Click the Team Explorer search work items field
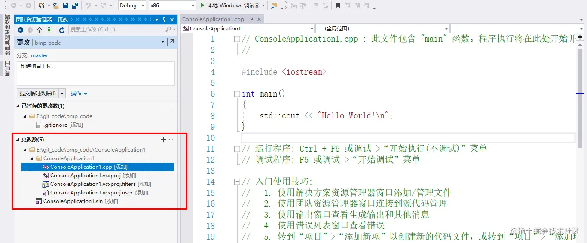The image size is (587, 243). [x=116, y=30]
